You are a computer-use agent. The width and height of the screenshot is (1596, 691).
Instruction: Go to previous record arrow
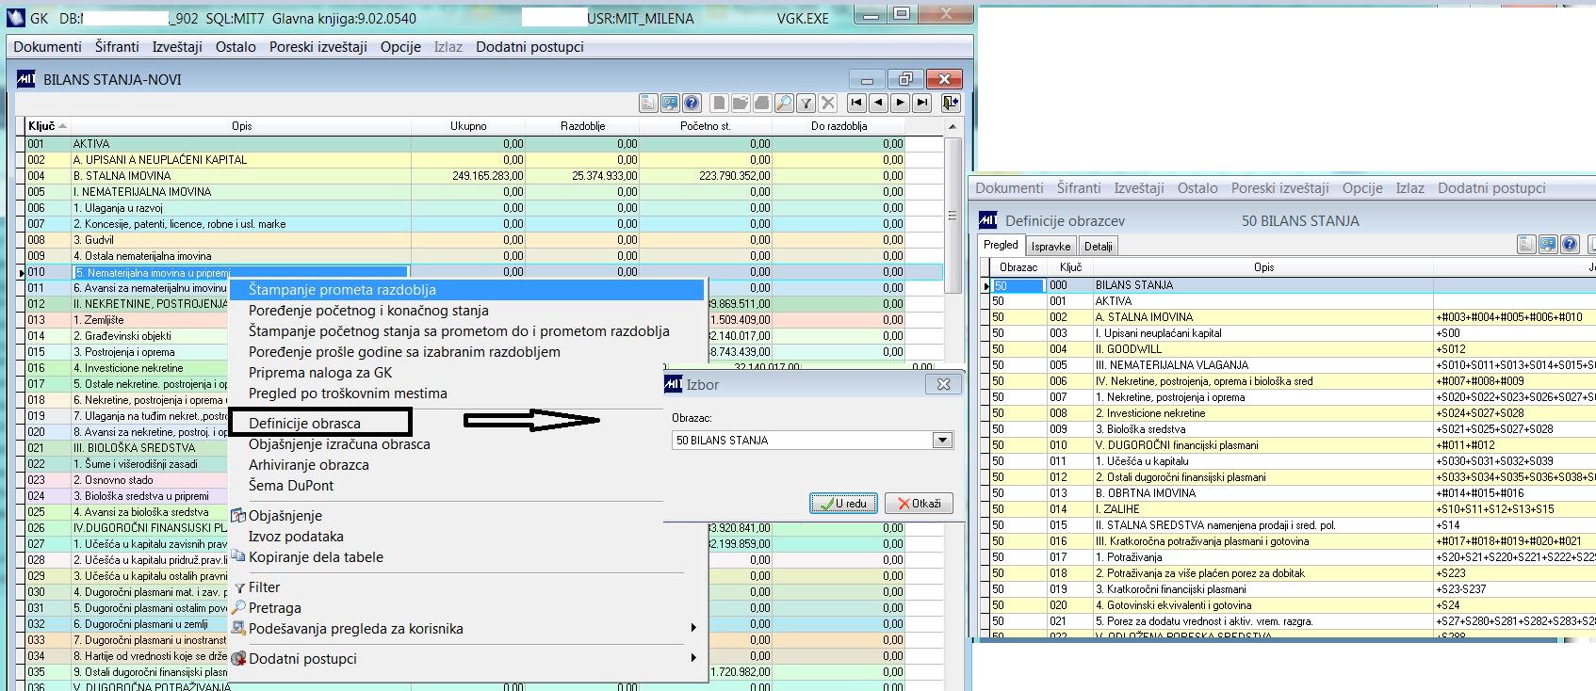878,103
